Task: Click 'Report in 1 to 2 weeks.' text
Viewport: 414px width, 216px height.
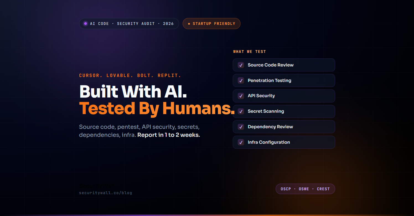Action: tap(169, 135)
